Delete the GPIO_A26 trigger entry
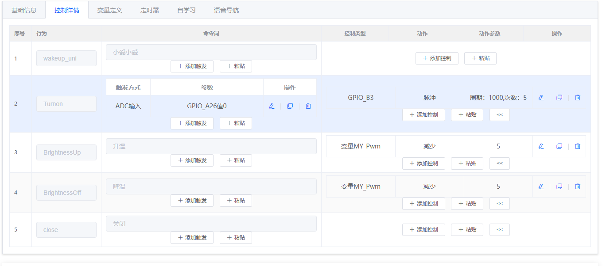The width and height of the screenshot is (606, 266). coord(308,106)
